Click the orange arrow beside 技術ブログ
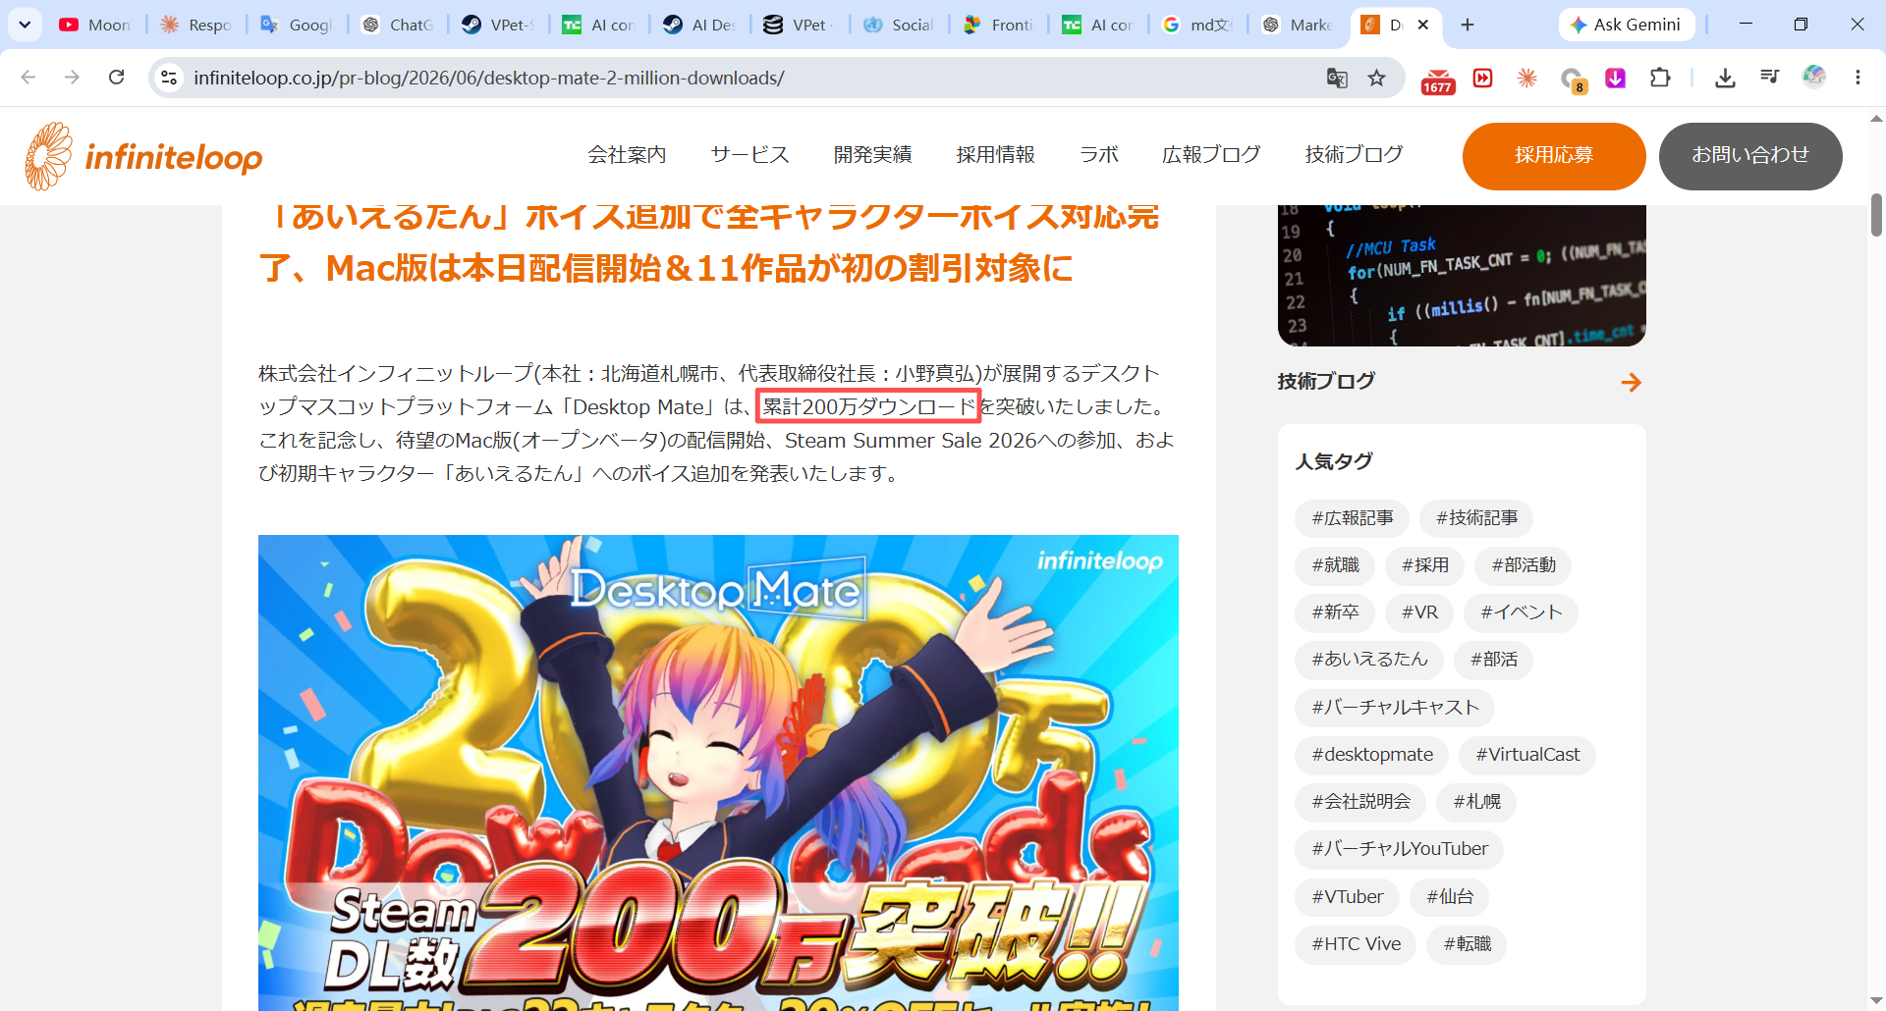 tap(1631, 382)
